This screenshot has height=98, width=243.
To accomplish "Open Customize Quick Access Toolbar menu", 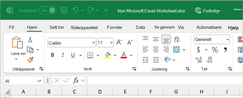I will coord(106,11).
